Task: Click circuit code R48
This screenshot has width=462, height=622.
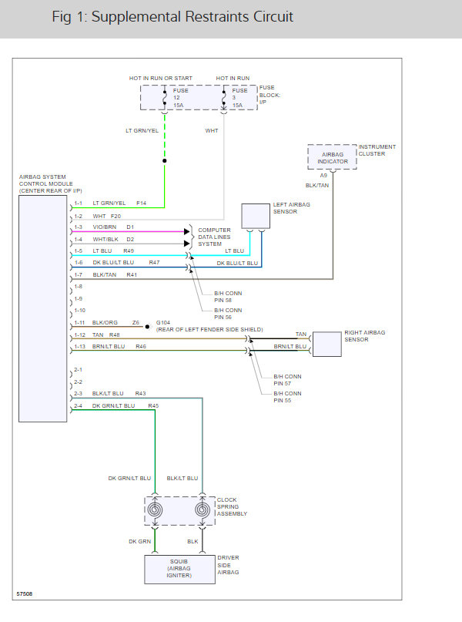Action: point(114,335)
